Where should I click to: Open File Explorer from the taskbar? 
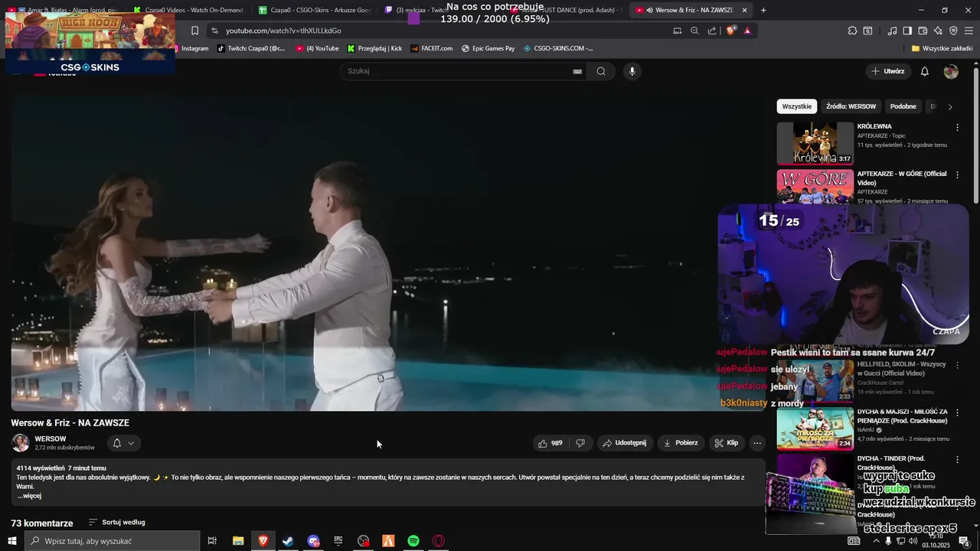(x=238, y=541)
